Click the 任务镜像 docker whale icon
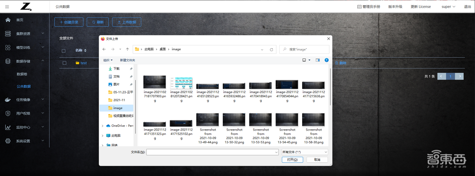The width and height of the screenshot is (475, 176). (x=8, y=100)
